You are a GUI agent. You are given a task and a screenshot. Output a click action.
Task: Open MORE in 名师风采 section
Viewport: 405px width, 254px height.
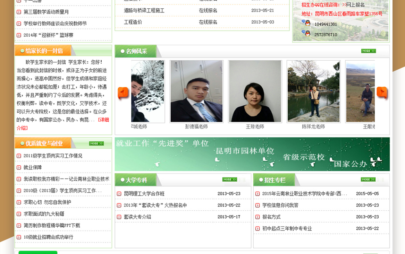(x=368, y=51)
